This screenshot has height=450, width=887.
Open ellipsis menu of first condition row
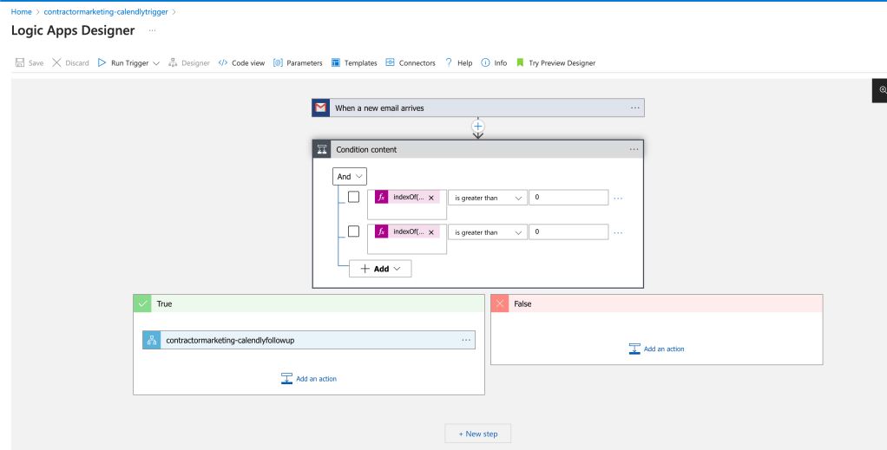(618, 199)
